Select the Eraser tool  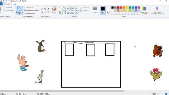42,12
